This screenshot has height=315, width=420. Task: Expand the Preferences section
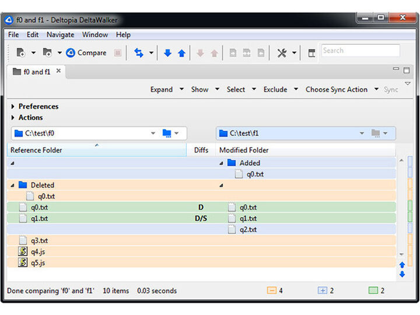click(x=13, y=107)
